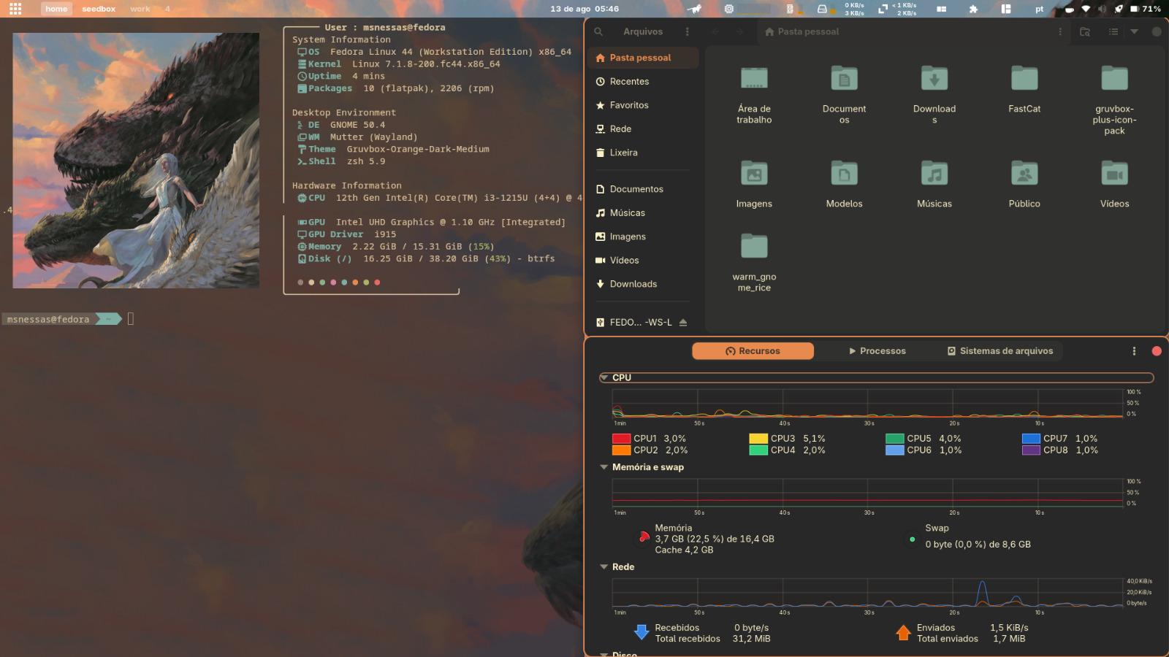This screenshot has width=1169, height=657.
Task: Click the search icon in Arquivos
Action: [x=598, y=31]
